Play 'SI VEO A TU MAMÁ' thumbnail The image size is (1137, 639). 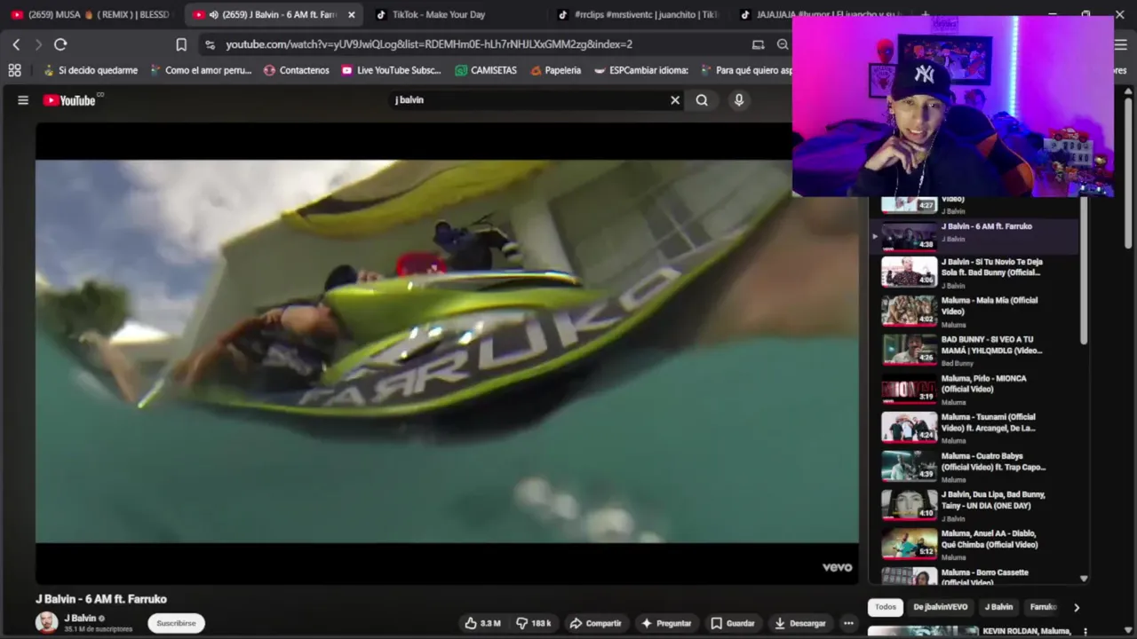(x=909, y=350)
